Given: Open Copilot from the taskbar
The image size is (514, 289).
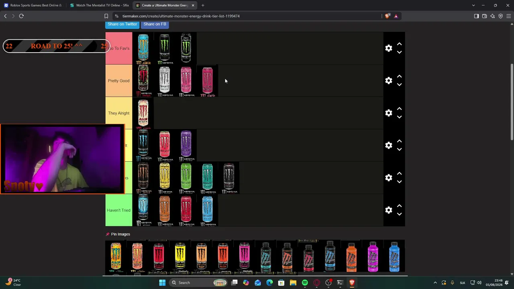Looking at the screenshot, I should [x=246, y=283].
